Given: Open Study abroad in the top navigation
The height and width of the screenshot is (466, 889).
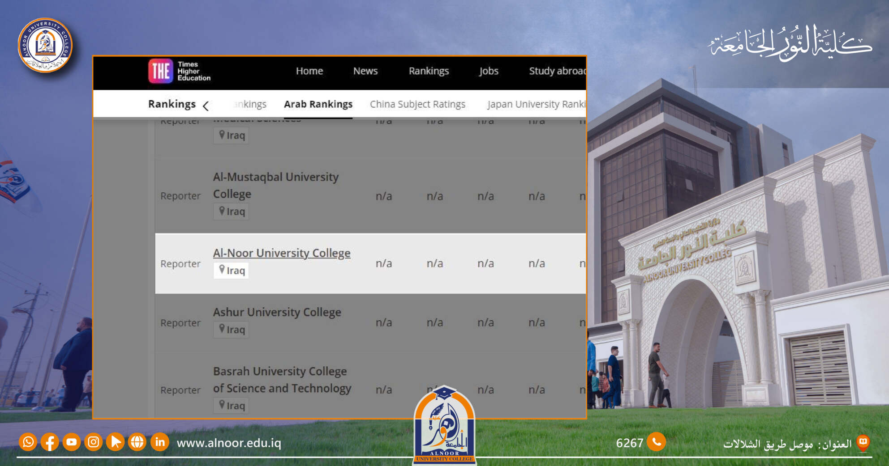Looking at the screenshot, I should 557,71.
